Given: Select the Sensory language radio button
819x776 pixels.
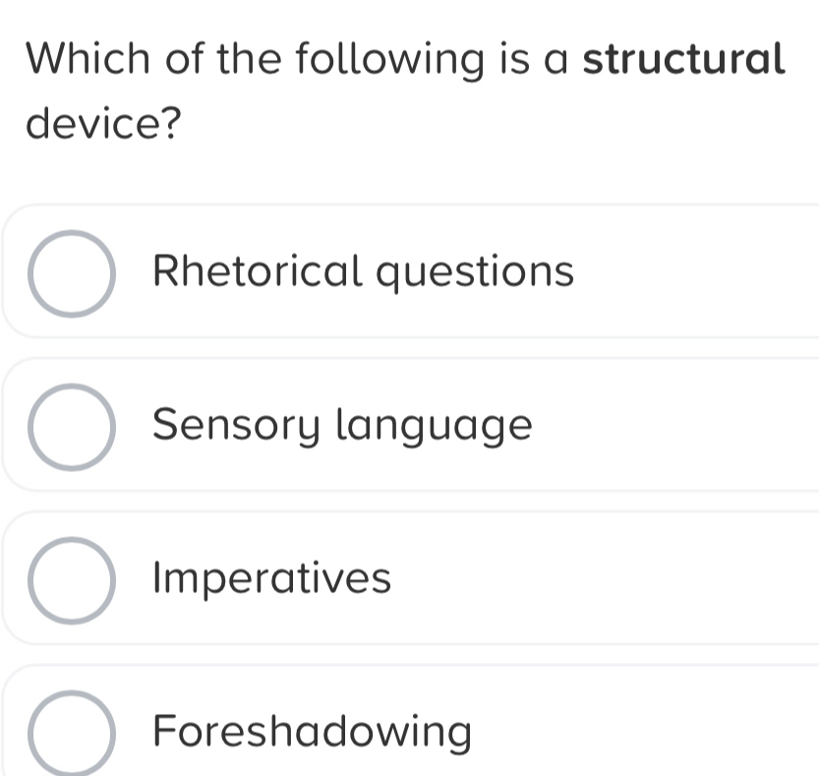Looking at the screenshot, I should click(x=71, y=428).
